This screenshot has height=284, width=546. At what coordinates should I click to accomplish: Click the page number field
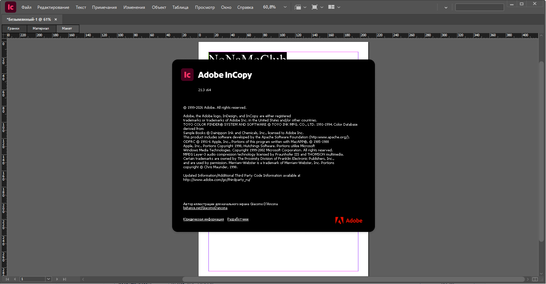point(33,279)
